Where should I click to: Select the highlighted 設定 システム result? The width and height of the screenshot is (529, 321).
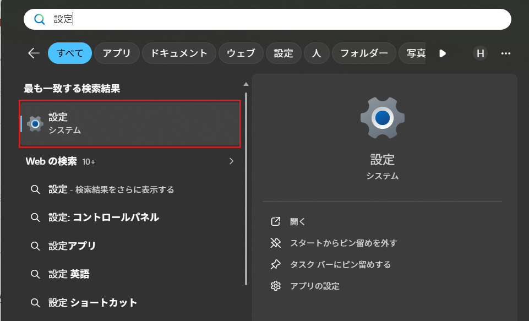129,122
